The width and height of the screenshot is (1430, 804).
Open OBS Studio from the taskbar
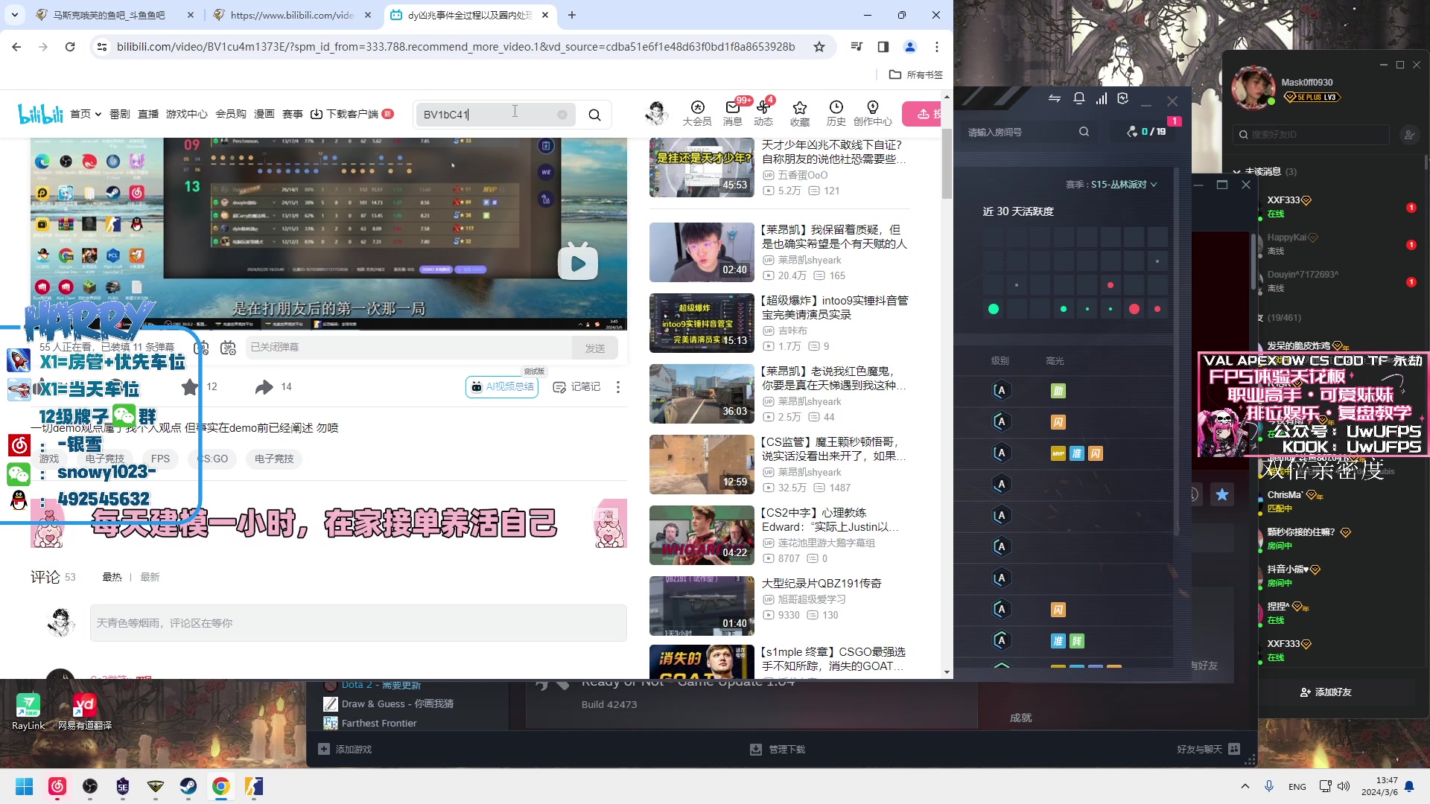pos(90,786)
